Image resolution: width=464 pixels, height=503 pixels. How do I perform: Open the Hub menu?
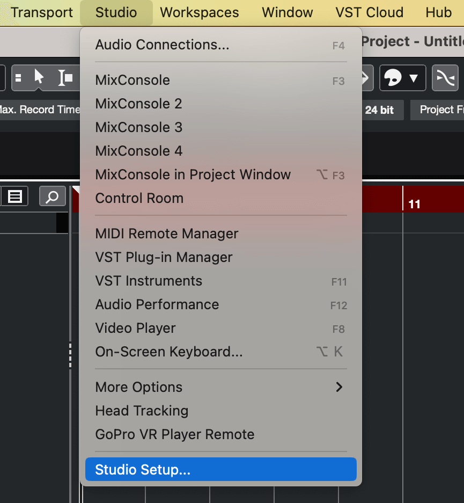point(438,12)
